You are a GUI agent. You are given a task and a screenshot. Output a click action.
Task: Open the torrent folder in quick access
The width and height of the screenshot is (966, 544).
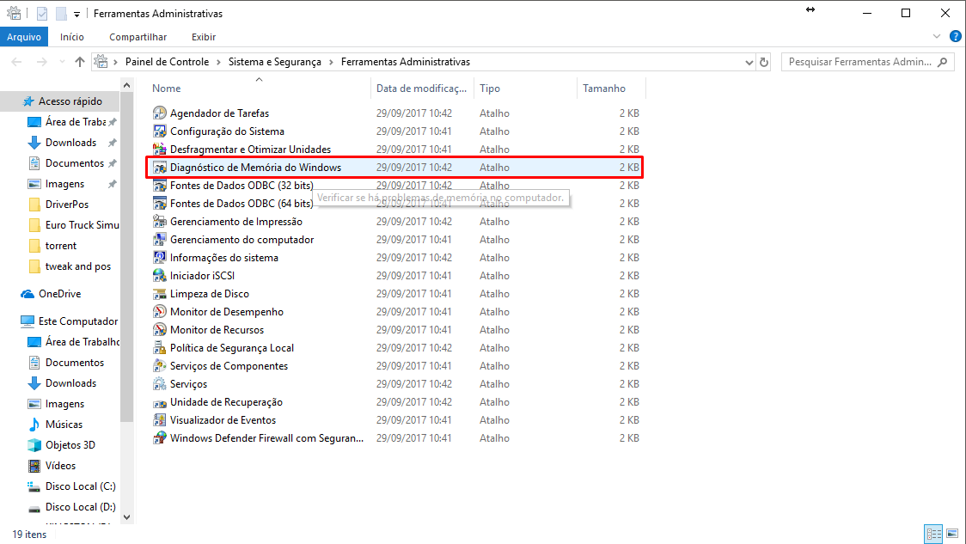click(x=61, y=246)
